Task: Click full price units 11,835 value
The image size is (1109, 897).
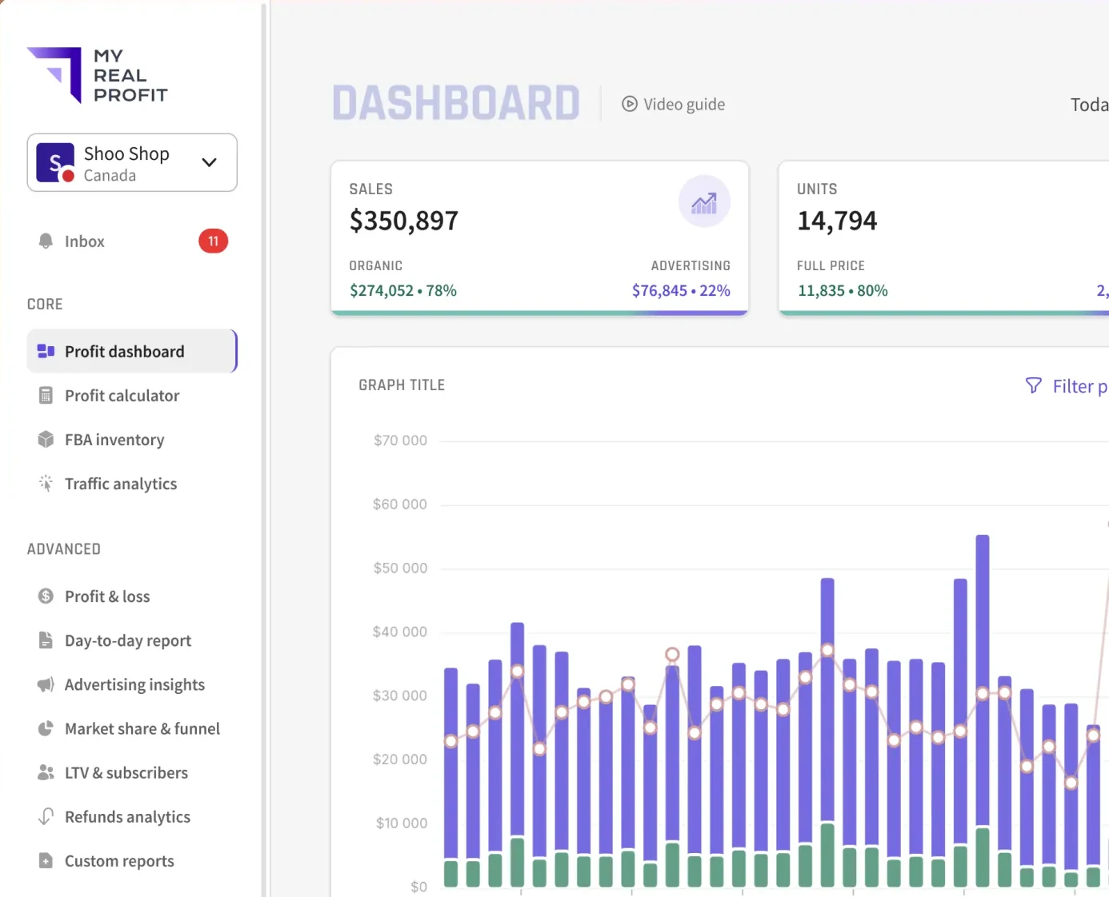Action: [x=821, y=290]
